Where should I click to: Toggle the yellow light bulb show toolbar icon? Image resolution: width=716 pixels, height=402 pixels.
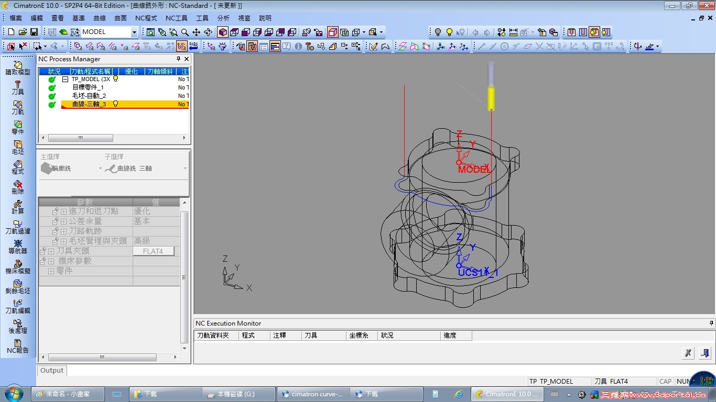[449, 32]
